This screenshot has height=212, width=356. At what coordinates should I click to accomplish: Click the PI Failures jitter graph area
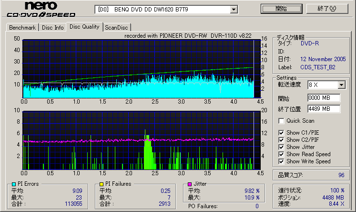point(141,140)
